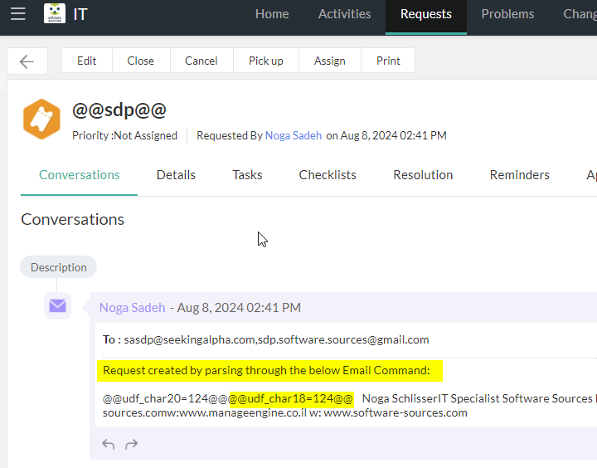Screen dimensions: 597x468
Task: Click the reply arrow icon
Action: pyautogui.click(x=109, y=444)
